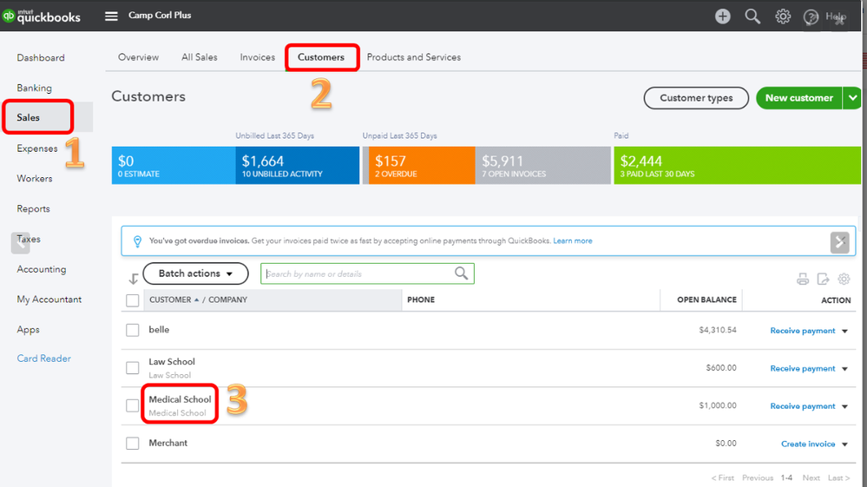Expand action dropdown for Medical School
The image size is (867, 487).
click(845, 406)
